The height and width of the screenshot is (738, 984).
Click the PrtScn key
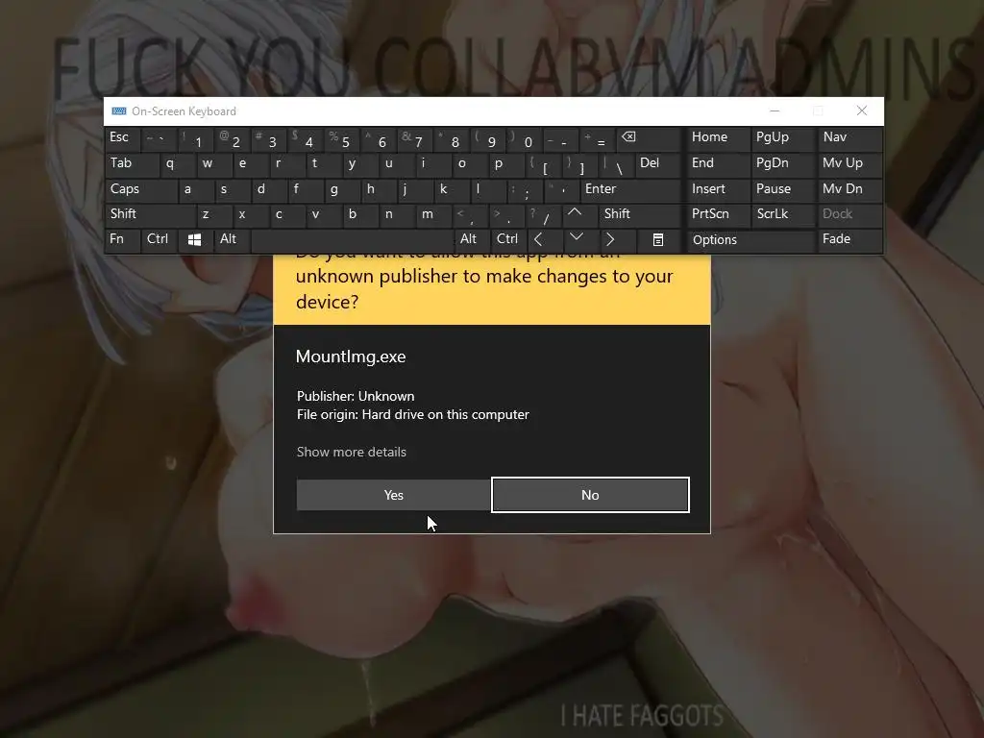(x=718, y=214)
